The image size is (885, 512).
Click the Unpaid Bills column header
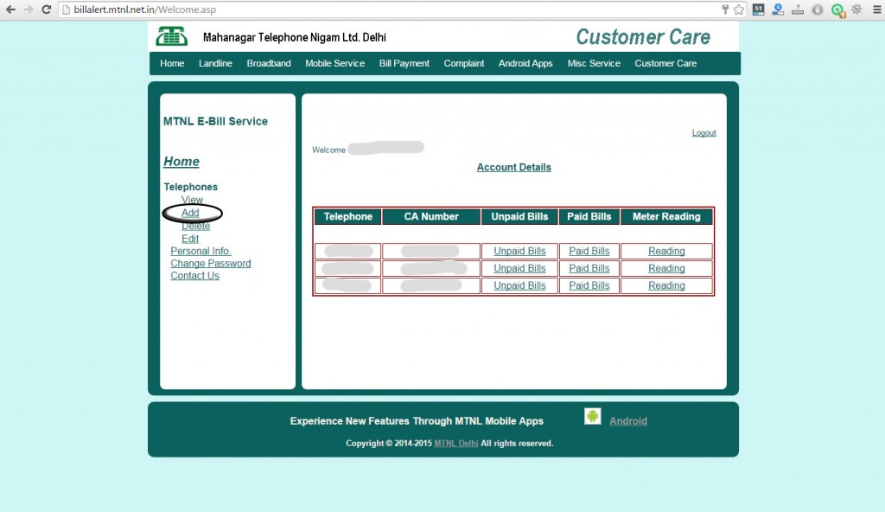[519, 216]
